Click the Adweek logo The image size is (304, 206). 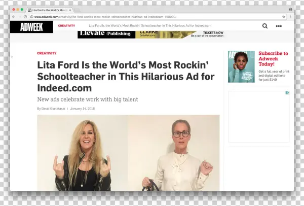[31, 27]
